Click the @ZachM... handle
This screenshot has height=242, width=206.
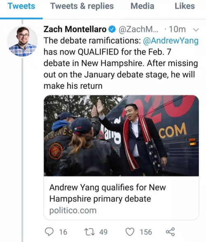coord(138,29)
